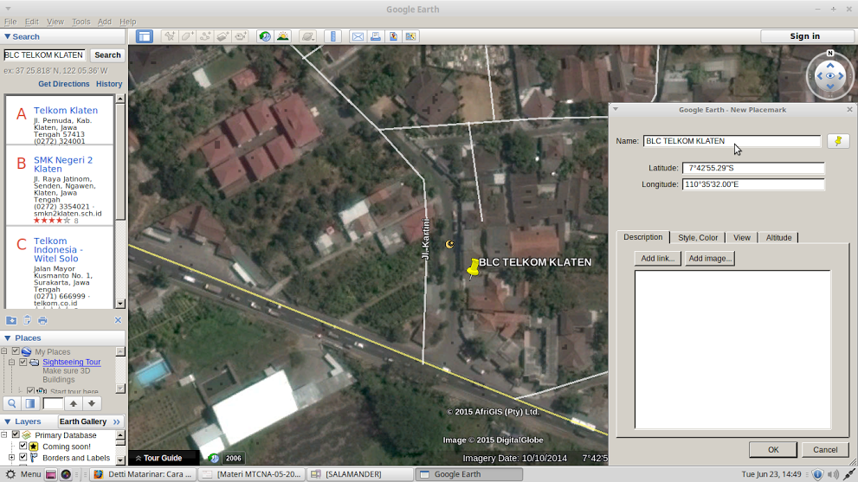Uncheck the Borders and Labels layer
Image resolution: width=858 pixels, height=482 pixels.
tap(23, 458)
